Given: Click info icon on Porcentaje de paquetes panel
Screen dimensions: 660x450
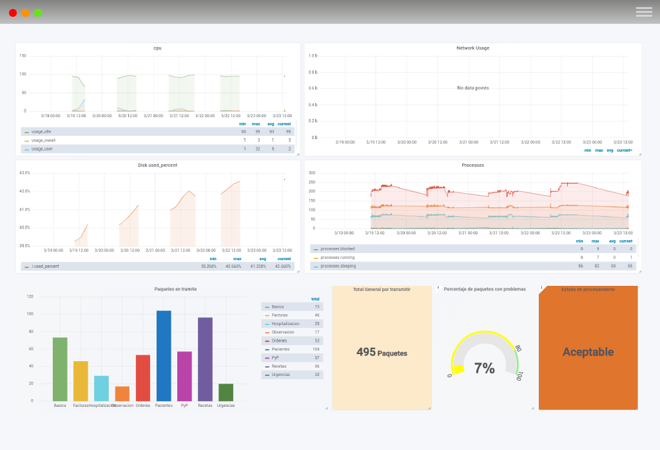Looking at the screenshot, I should click(438, 288).
